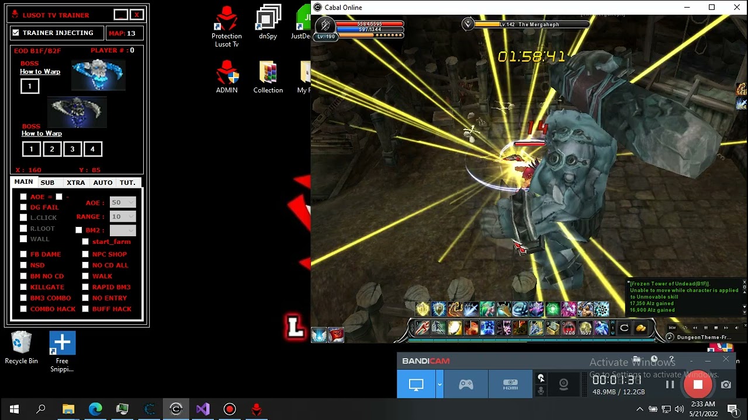Open the Recycle Bin

pyautogui.click(x=22, y=348)
